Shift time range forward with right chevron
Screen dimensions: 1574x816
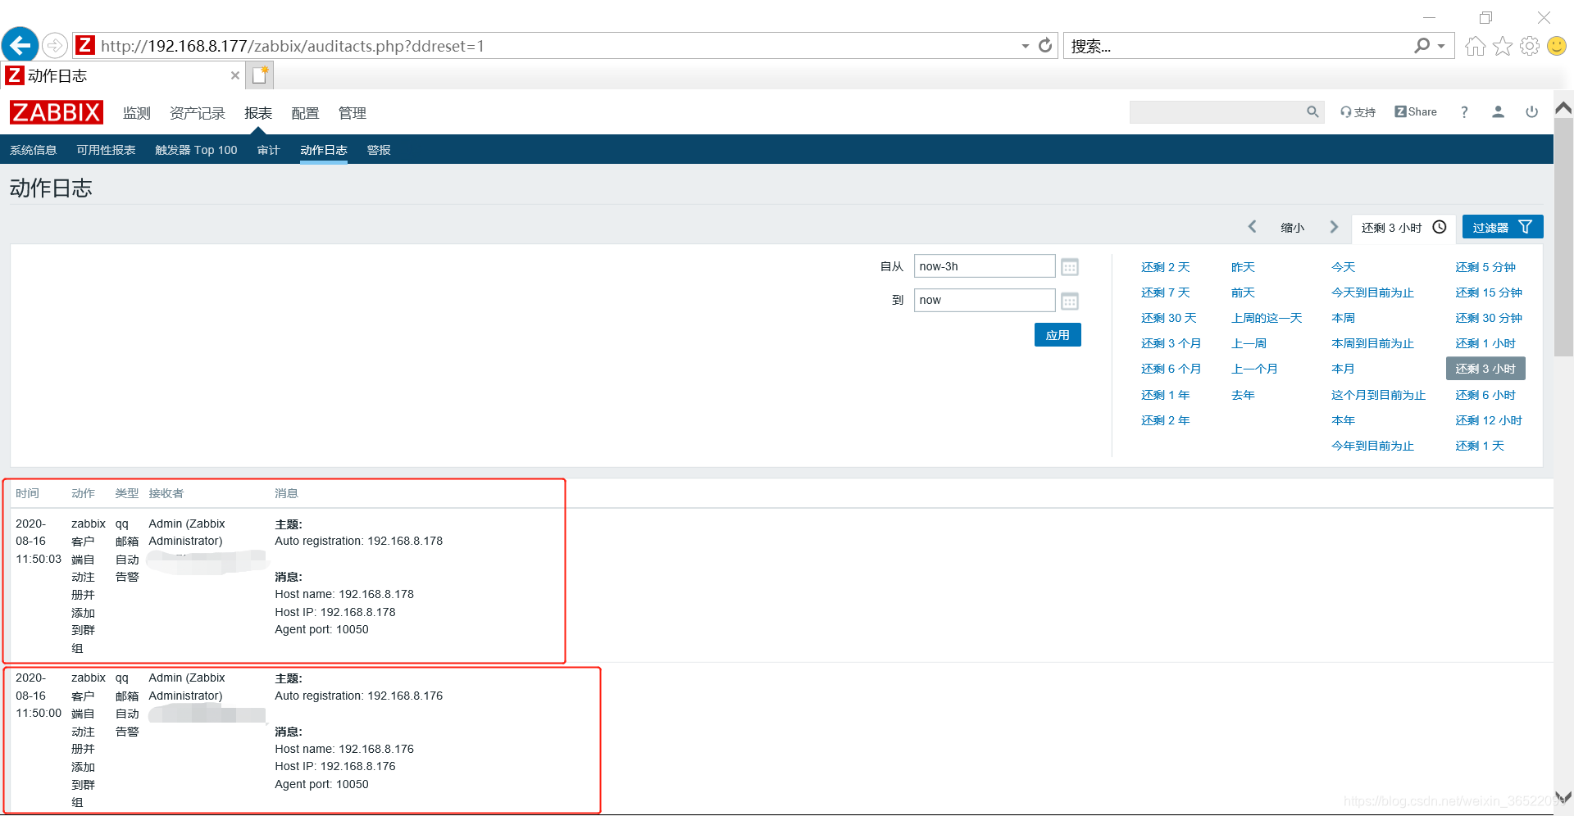point(1334,227)
